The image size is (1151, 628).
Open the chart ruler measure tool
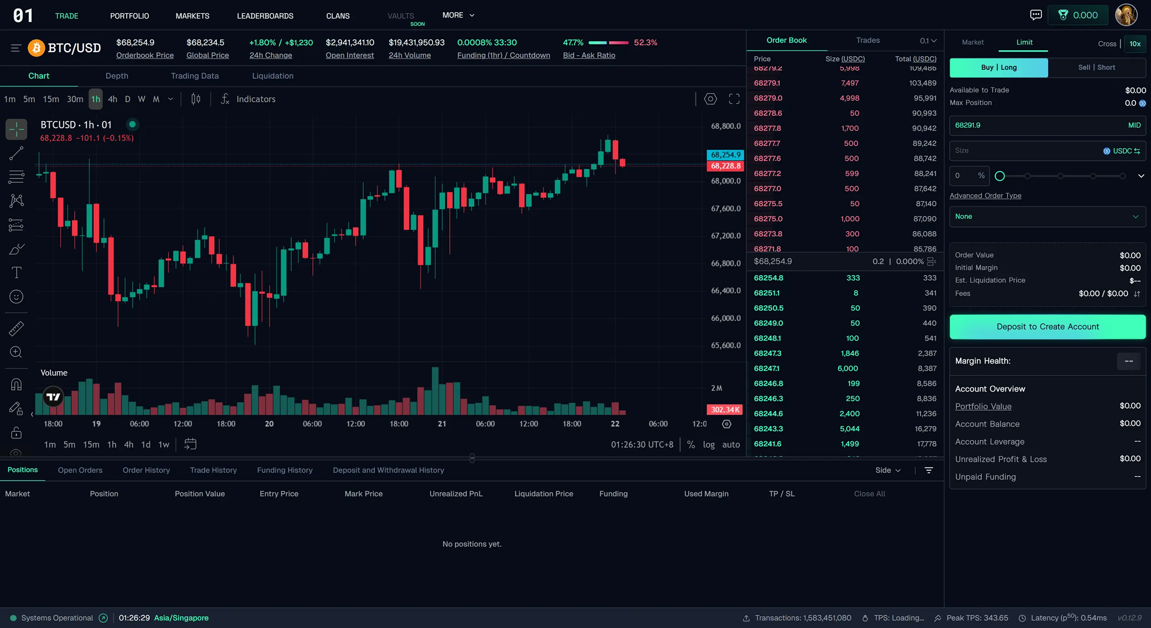click(x=16, y=329)
